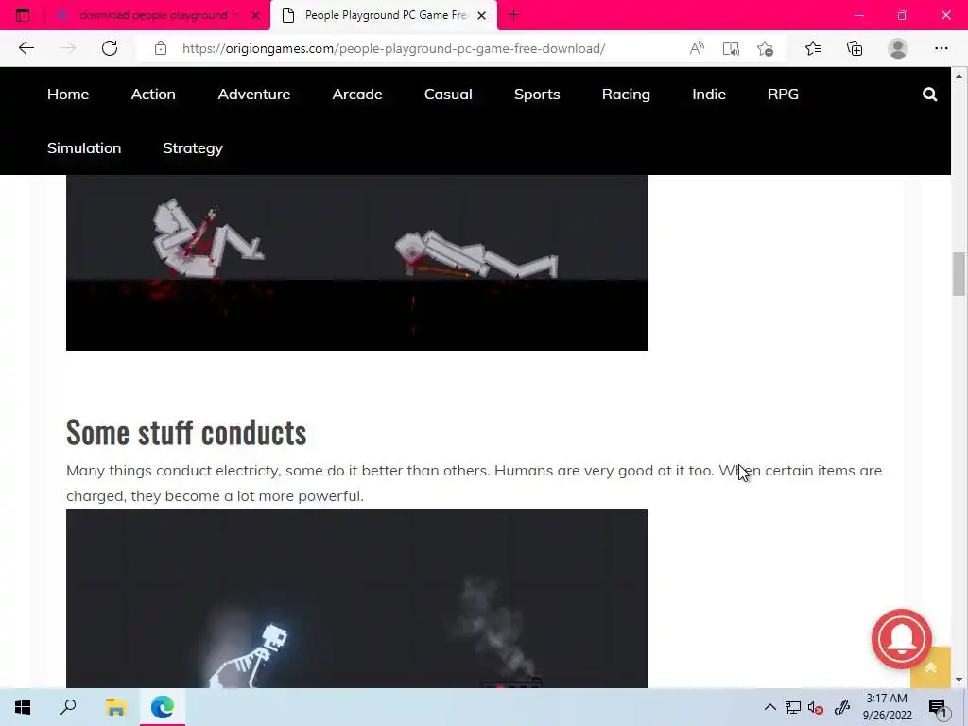Image resolution: width=968 pixels, height=726 pixels.
Task: Open a new tab with plus icon
Action: [513, 15]
